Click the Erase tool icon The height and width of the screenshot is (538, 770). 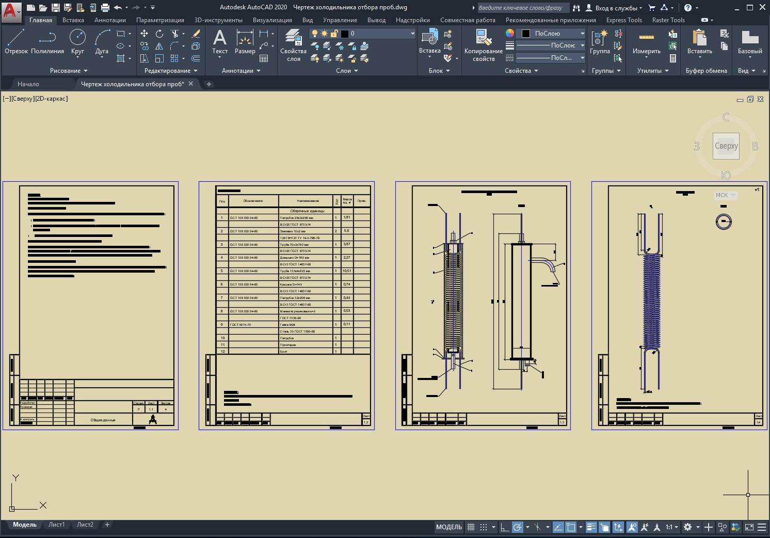196,34
